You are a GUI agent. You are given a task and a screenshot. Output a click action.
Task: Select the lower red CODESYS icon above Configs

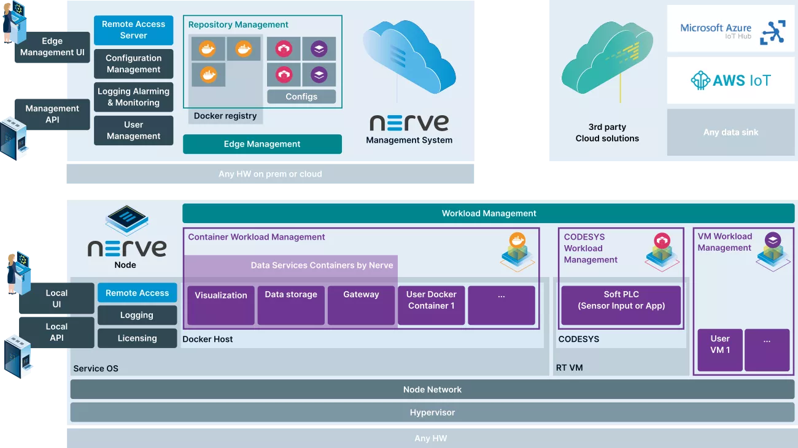(x=284, y=75)
